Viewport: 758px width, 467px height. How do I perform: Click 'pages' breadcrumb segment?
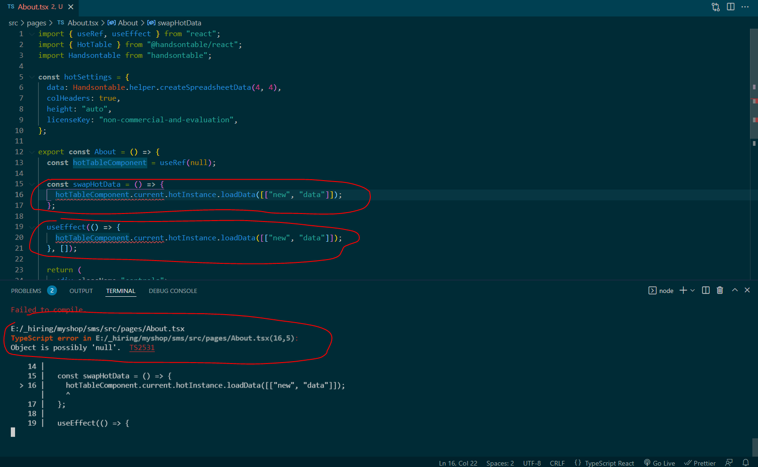pyautogui.click(x=36, y=23)
